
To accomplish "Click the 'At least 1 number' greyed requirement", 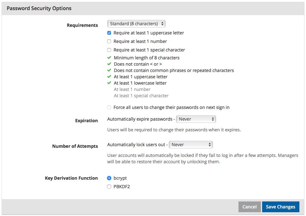I will 132,89.
